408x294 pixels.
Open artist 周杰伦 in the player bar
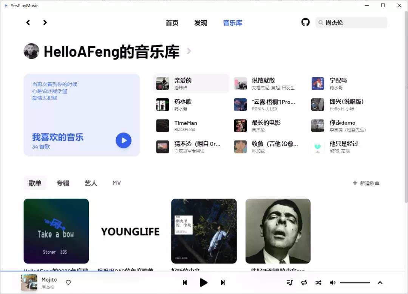tap(48, 287)
